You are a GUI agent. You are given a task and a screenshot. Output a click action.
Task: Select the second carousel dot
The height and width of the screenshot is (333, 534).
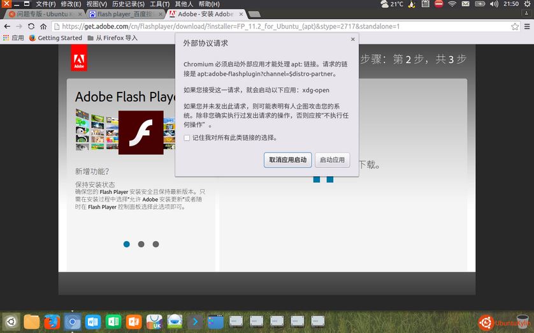[141, 244]
